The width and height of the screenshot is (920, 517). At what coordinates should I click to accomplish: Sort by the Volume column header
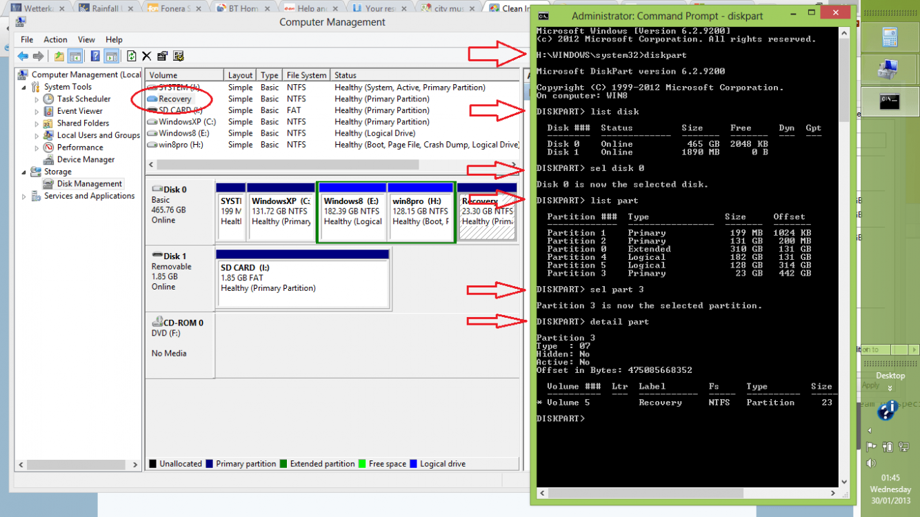[x=185, y=75]
